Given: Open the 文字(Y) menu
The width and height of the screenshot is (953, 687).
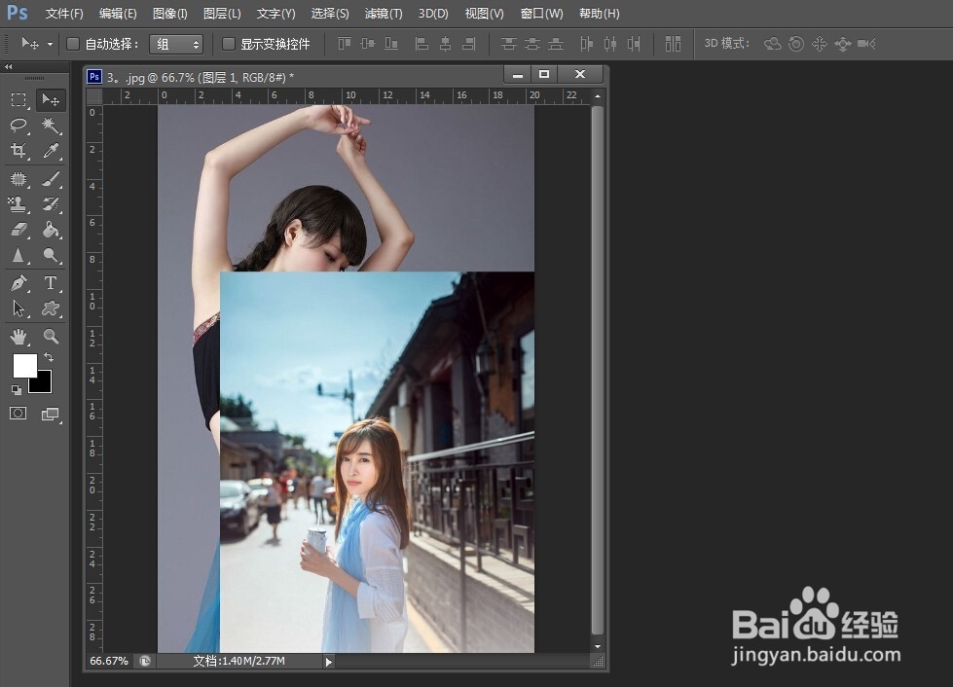Looking at the screenshot, I should [275, 14].
